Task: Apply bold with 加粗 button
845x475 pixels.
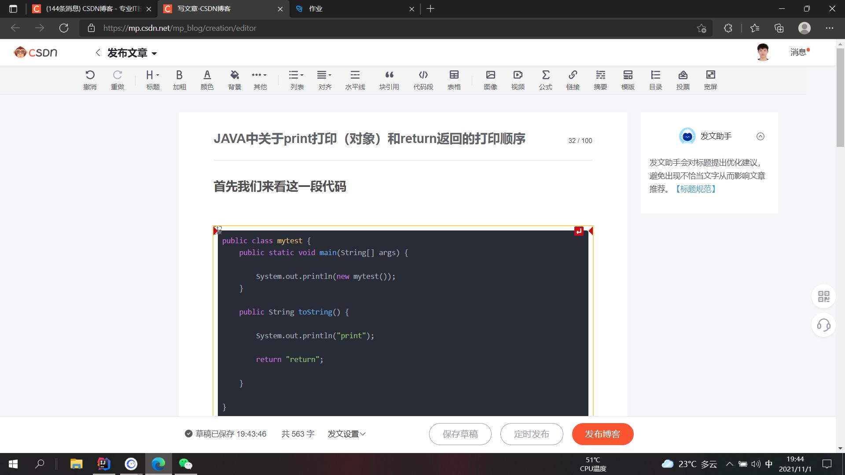Action: point(179,80)
